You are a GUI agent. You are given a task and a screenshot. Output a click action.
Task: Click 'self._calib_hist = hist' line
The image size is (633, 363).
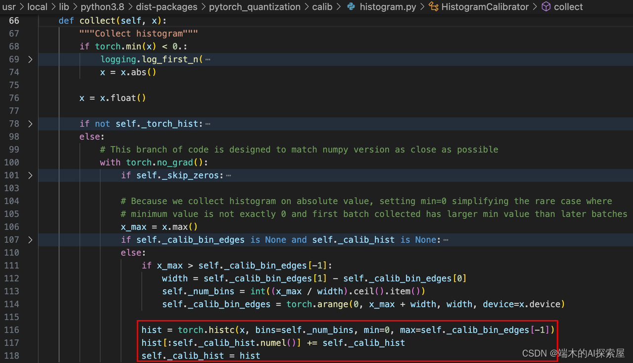pyautogui.click(x=201, y=356)
